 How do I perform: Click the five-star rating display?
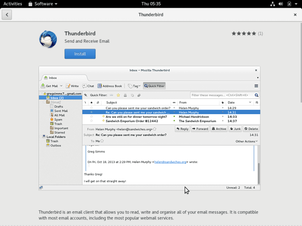(244, 34)
